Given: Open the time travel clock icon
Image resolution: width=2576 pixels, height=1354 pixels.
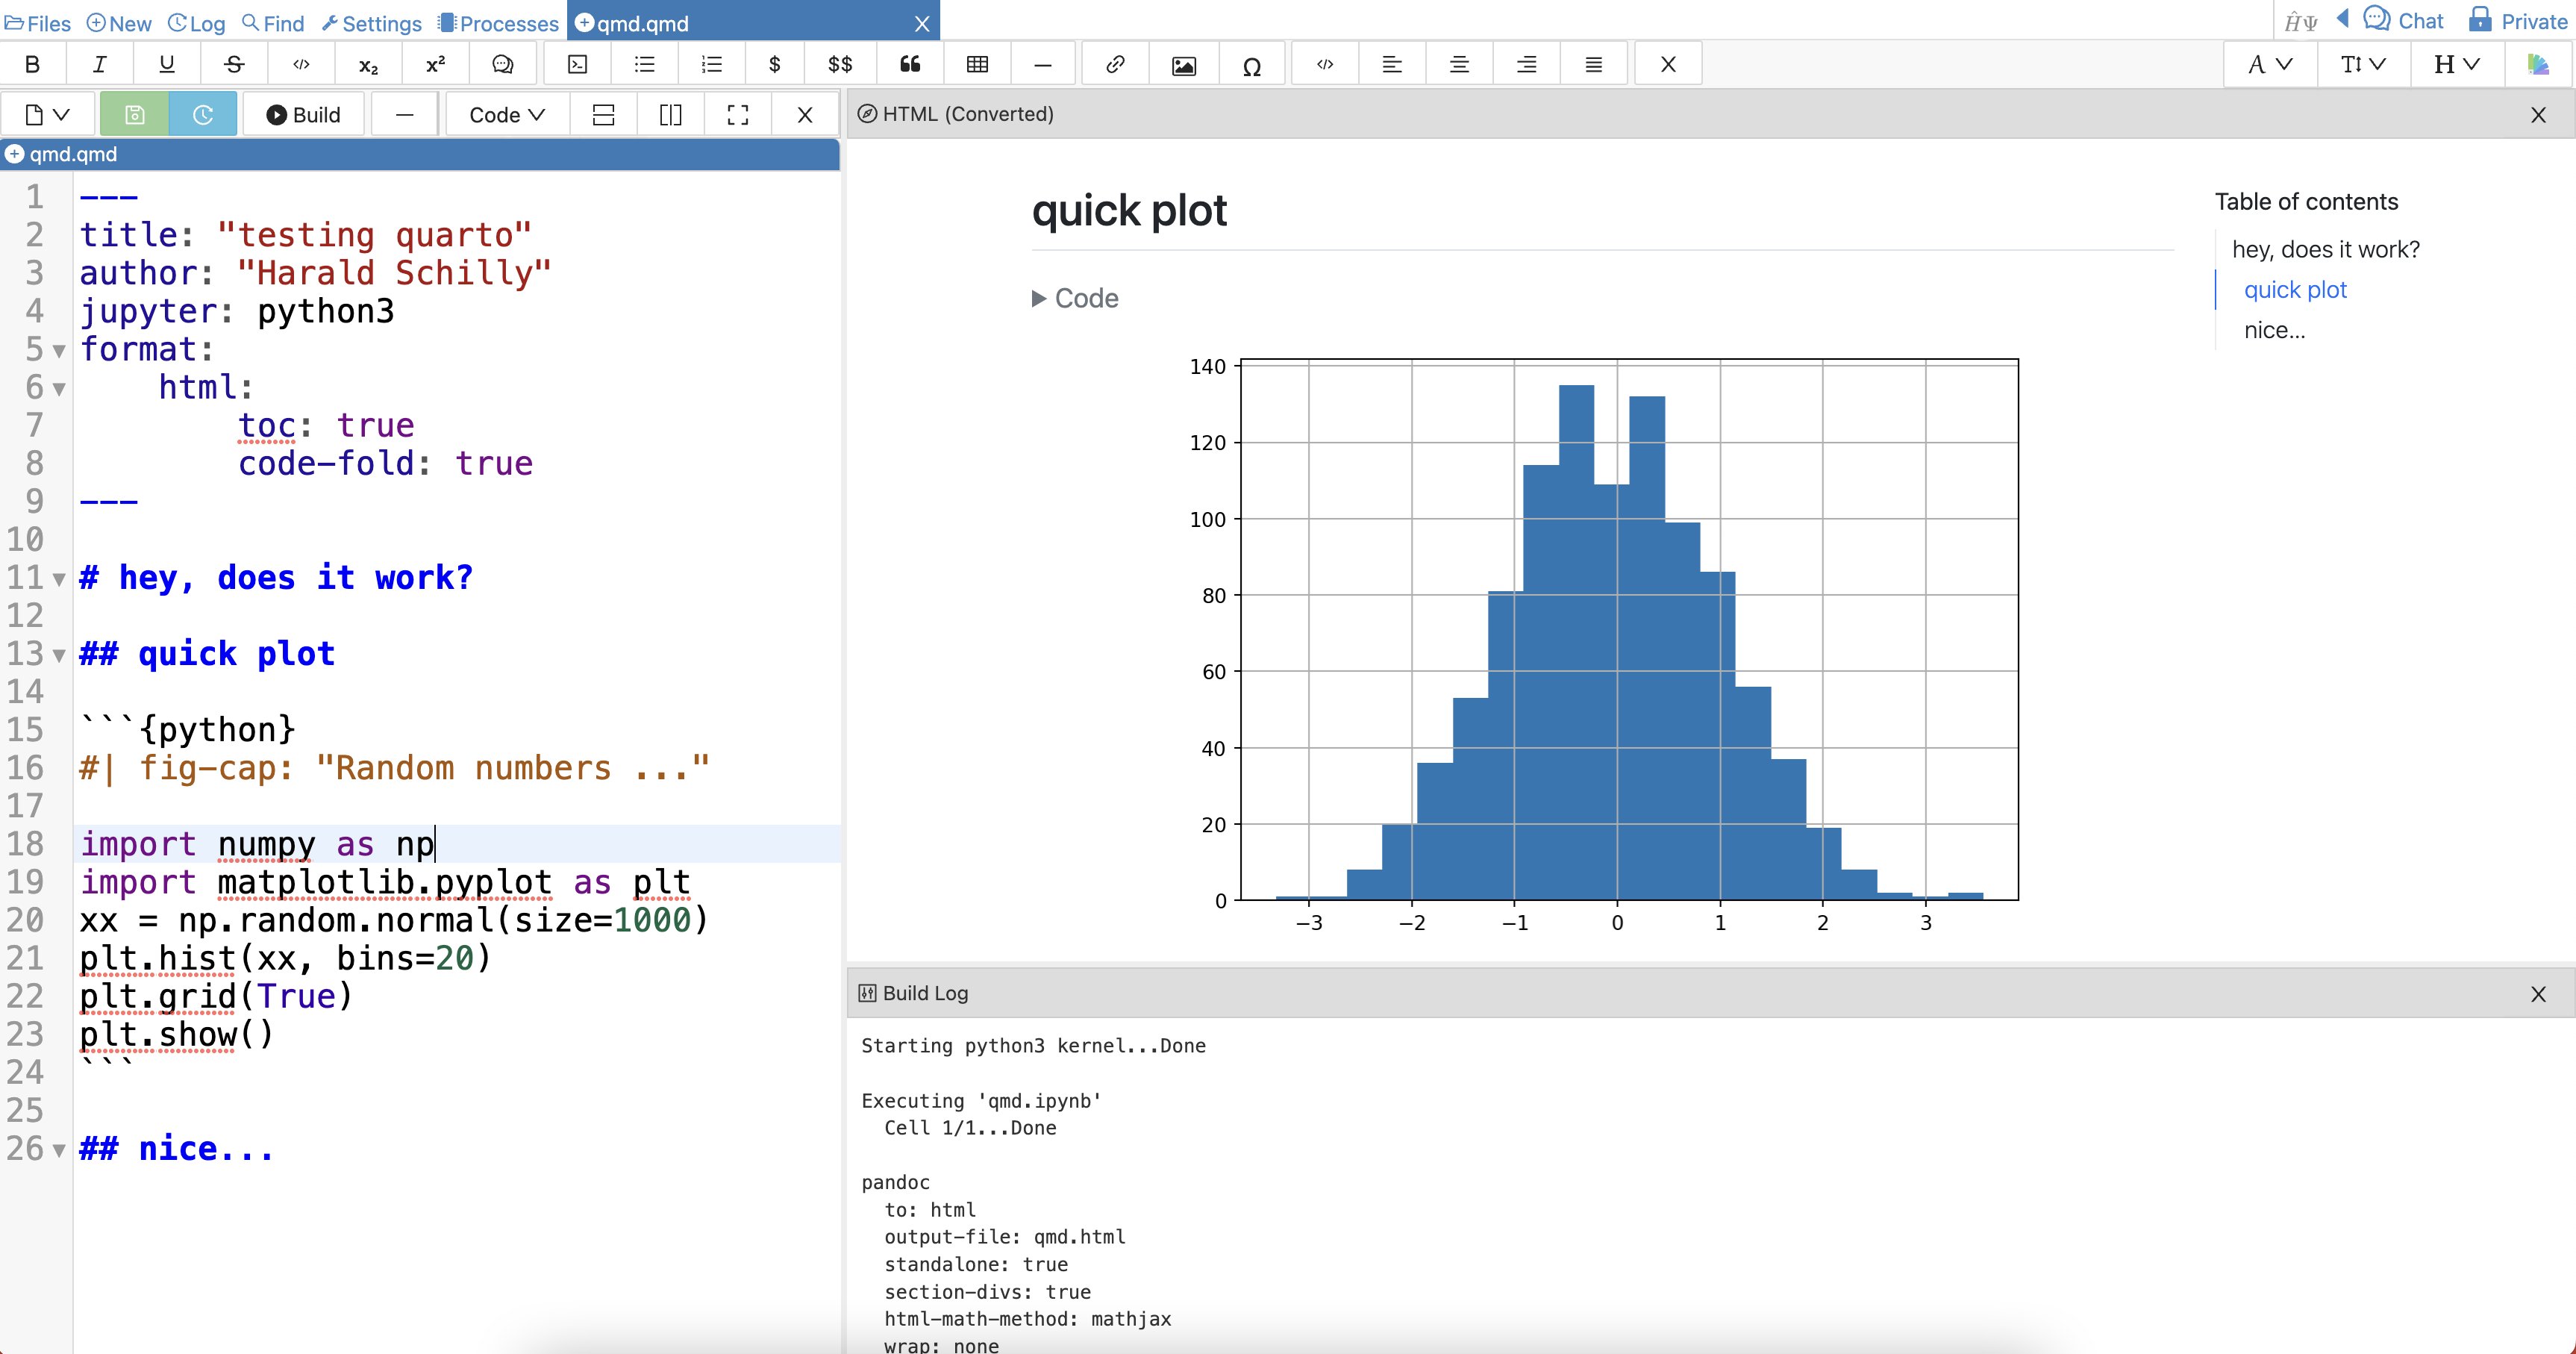Looking at the screenshot, I should coord(202,115).
